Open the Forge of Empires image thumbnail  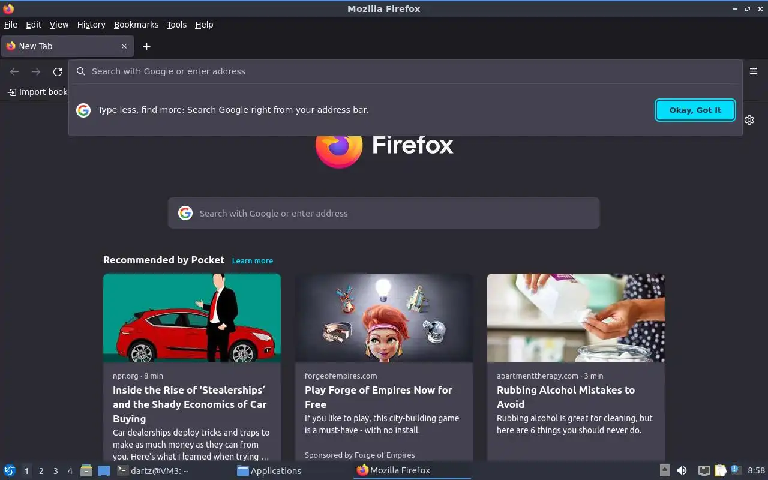(384, 318)
